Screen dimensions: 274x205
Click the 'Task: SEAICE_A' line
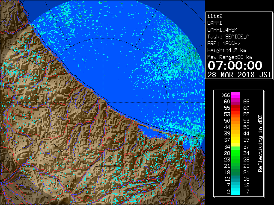(x=228, y=37)
